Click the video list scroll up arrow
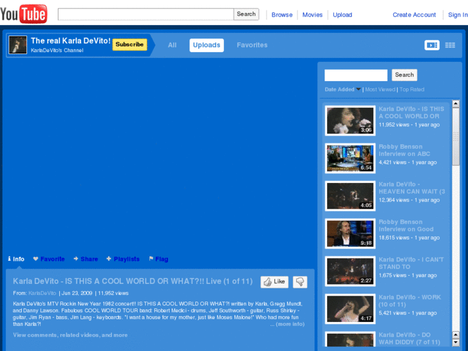Viewport: 468px width, 351px height. coord(456,104)
